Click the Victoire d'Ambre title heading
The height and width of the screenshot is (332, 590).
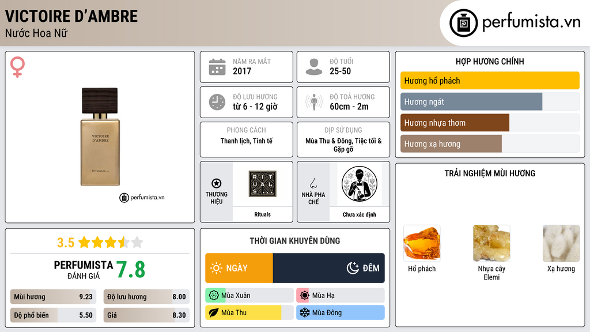pos(71,16)
